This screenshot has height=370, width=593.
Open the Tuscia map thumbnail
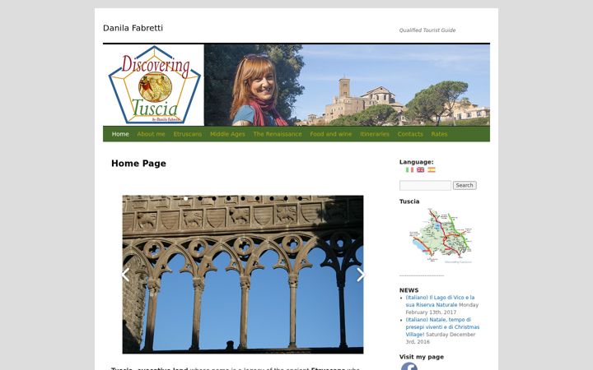tap(440, 236)
